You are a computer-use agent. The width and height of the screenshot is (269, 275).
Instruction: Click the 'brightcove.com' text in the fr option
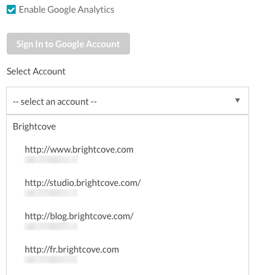point(89,250)
